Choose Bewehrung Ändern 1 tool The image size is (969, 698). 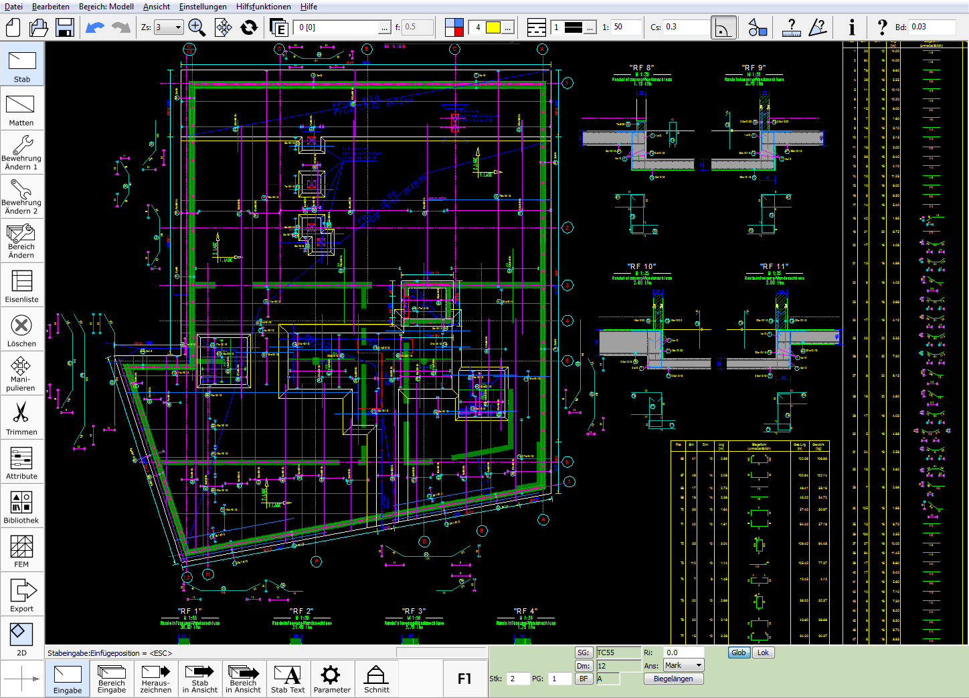[22, 153]
